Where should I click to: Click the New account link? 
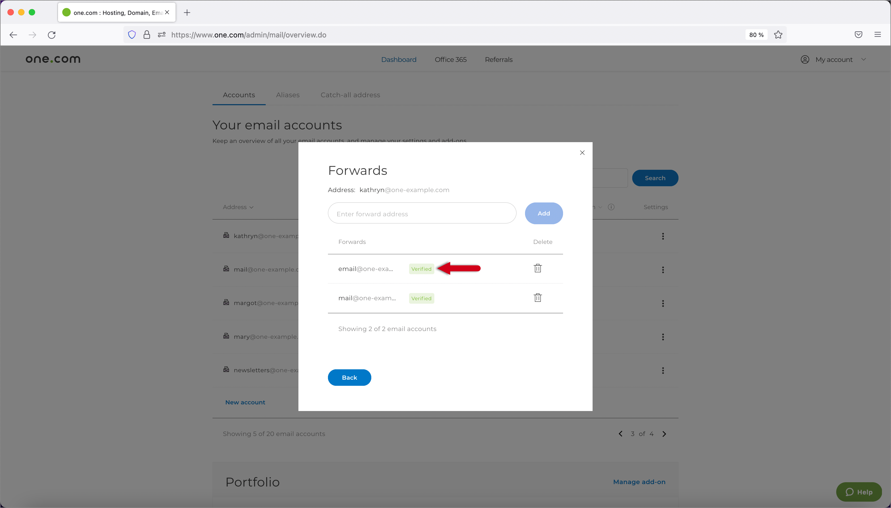[245, 402]
